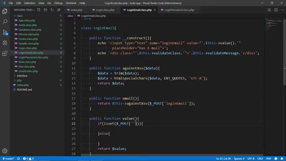Open the editor More Actions menu
This screenshot has height=161, width=286.
282,10
